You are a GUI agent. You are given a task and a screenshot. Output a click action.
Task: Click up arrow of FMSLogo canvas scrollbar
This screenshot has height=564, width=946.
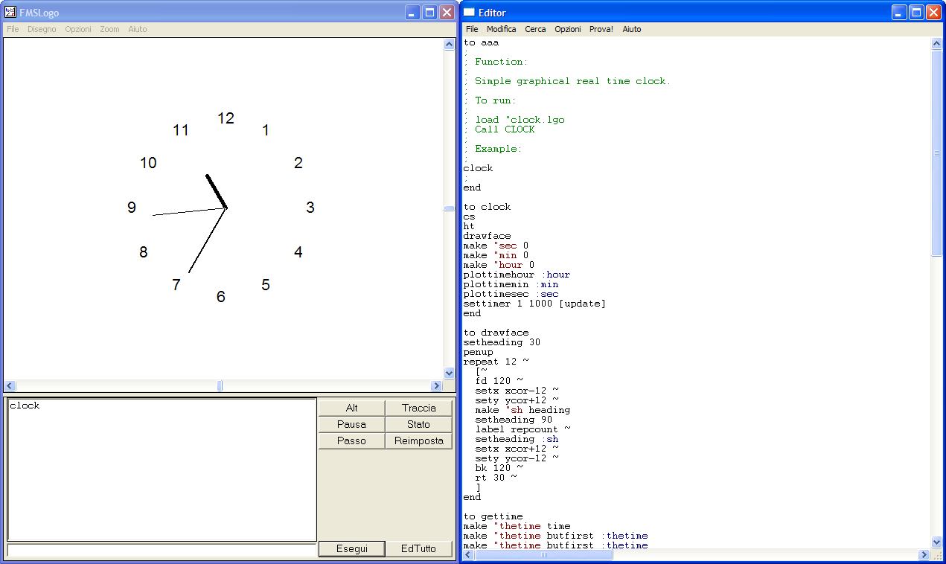point(449,45)
